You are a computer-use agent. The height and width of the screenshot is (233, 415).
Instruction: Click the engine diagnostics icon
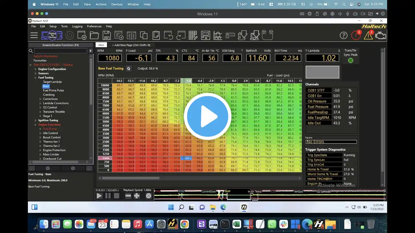tap(381, 35)
